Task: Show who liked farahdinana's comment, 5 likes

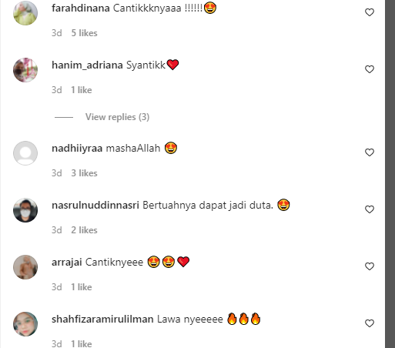Action: tap(84, 33)
